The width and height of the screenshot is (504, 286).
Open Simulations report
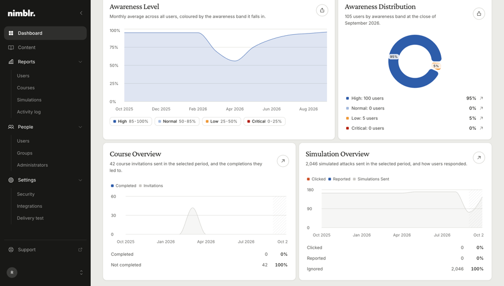tap(29, 100)
